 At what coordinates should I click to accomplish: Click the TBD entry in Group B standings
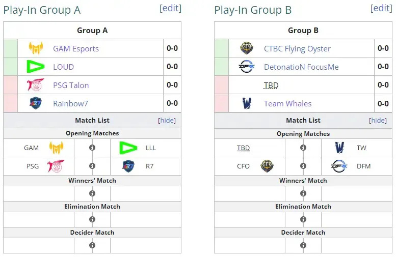pos(271,85)
